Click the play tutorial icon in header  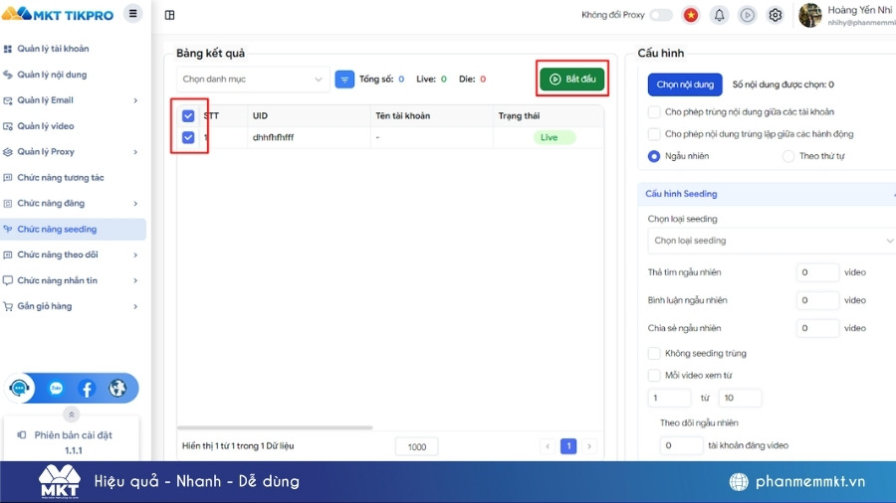[x=747, y=15]
